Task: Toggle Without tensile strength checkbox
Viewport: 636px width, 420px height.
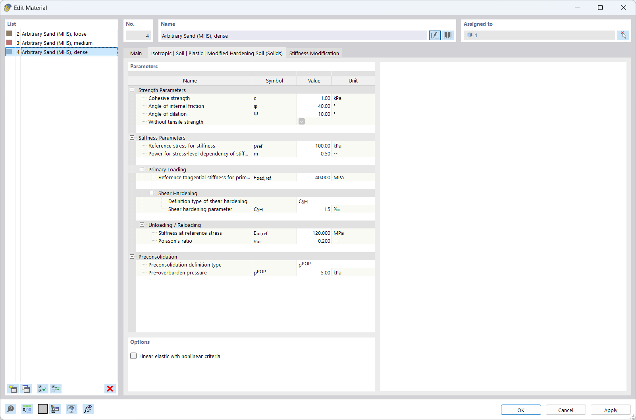Action: pos(302,121)
